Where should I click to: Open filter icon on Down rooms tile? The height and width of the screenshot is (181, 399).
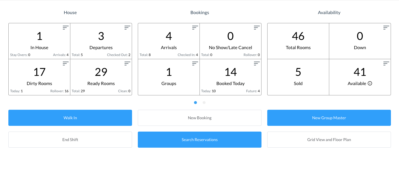pyautogui.click(x=386, y=28)
